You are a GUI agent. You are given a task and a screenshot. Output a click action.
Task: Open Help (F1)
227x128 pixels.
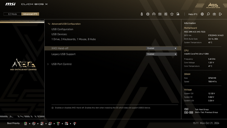click(x=193, y=14)
